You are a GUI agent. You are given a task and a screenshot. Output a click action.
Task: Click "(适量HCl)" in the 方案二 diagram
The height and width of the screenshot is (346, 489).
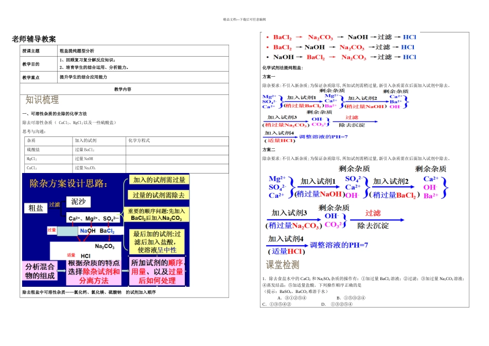click(x=286, y=251)
